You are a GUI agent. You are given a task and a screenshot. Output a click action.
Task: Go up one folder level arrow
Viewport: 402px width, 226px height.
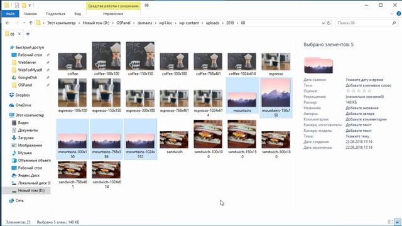pyautogui.click(x=31, y=23)
